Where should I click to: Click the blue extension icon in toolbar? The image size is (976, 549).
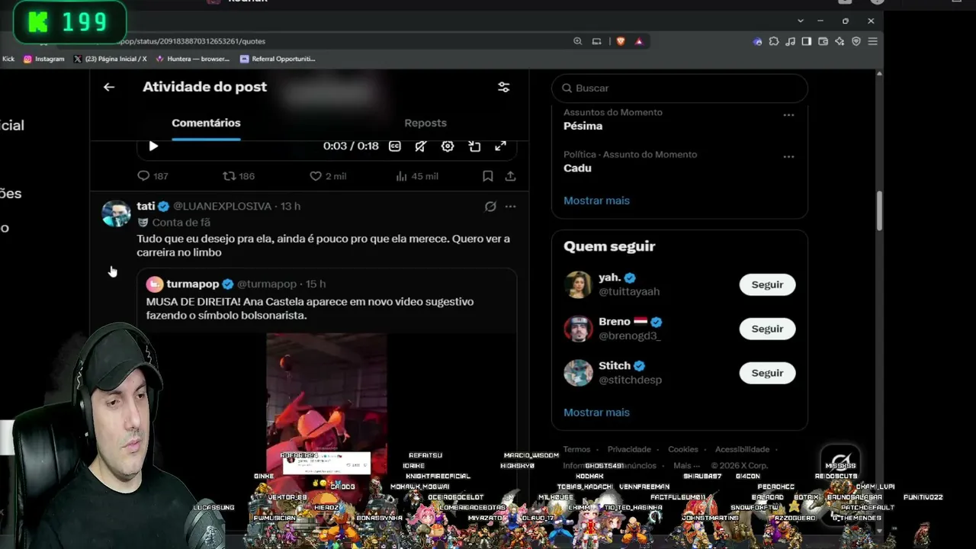(x=757, y=41)
